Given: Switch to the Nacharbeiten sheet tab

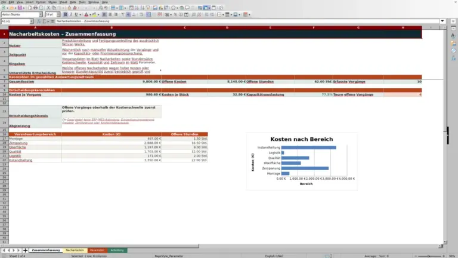Looking at the screenshot, I should point(75,250).
